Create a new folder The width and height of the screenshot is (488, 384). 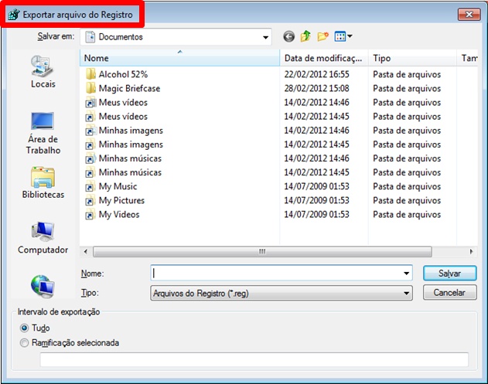point(322,36)
